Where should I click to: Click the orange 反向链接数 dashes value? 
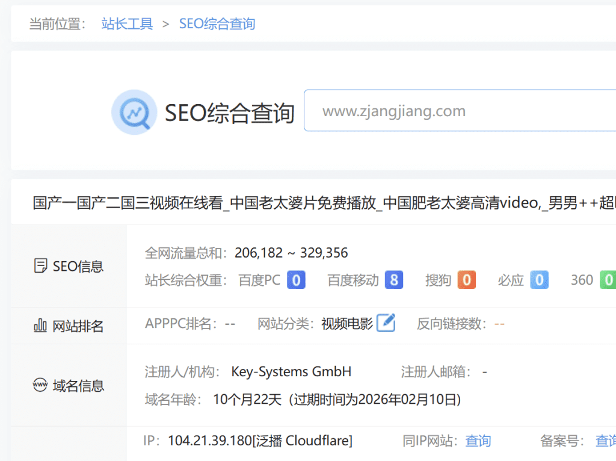point(499,324)
